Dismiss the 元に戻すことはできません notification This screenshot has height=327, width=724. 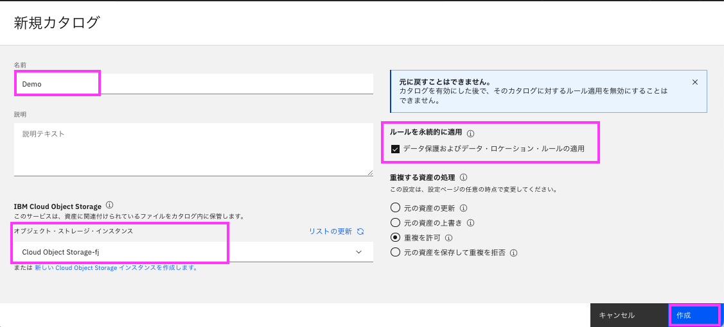pos(695,82)
